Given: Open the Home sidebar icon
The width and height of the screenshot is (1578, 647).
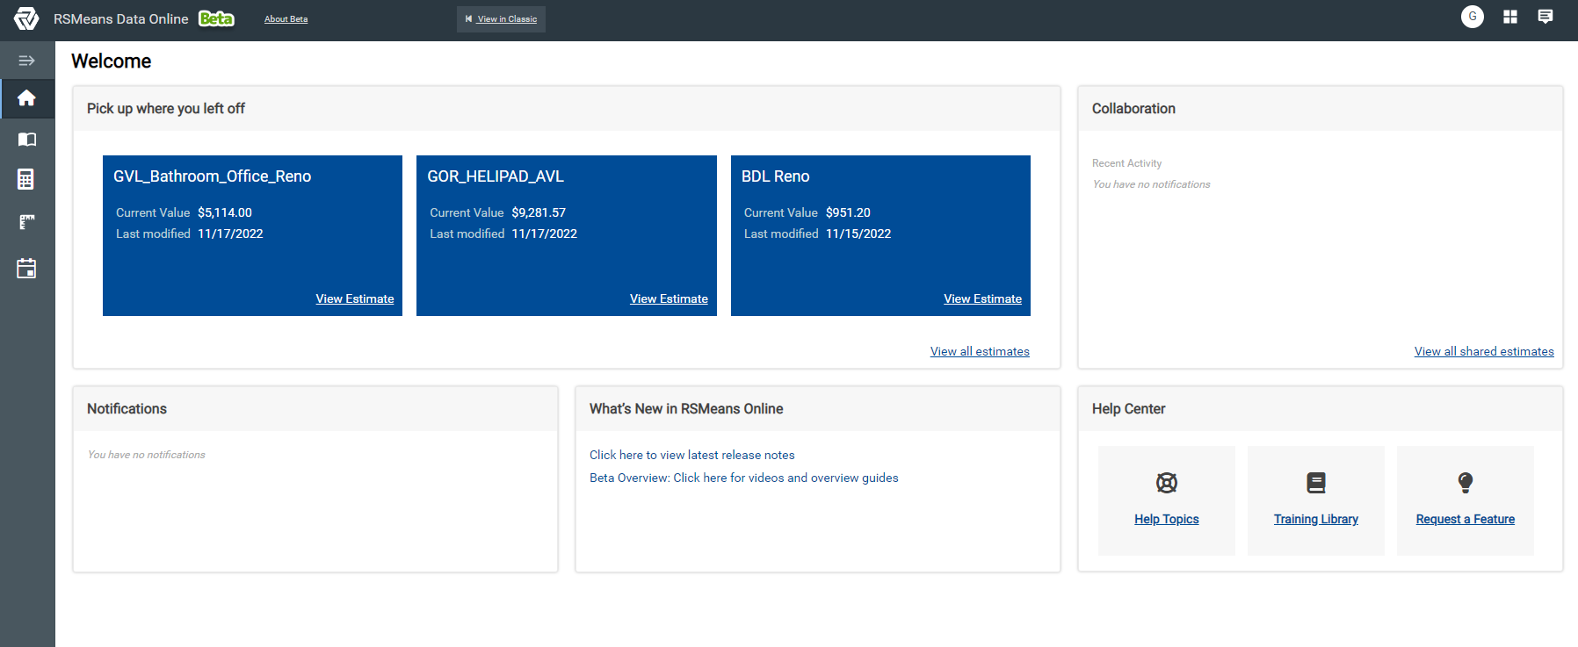Looking at the screenshot, I should (x=26, y=97).
